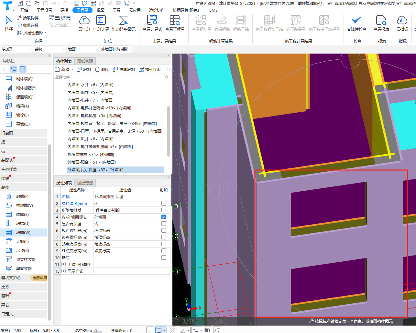Open the 装修 category dropdown
This screenshot has width=416, height=333.
pyautogui.click(x=49, y=49)
